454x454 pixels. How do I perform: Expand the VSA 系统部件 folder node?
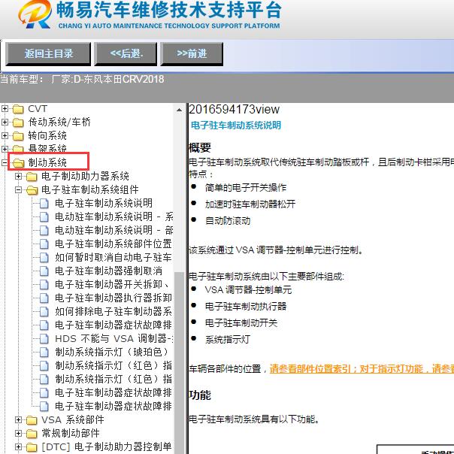coord(18,419)
